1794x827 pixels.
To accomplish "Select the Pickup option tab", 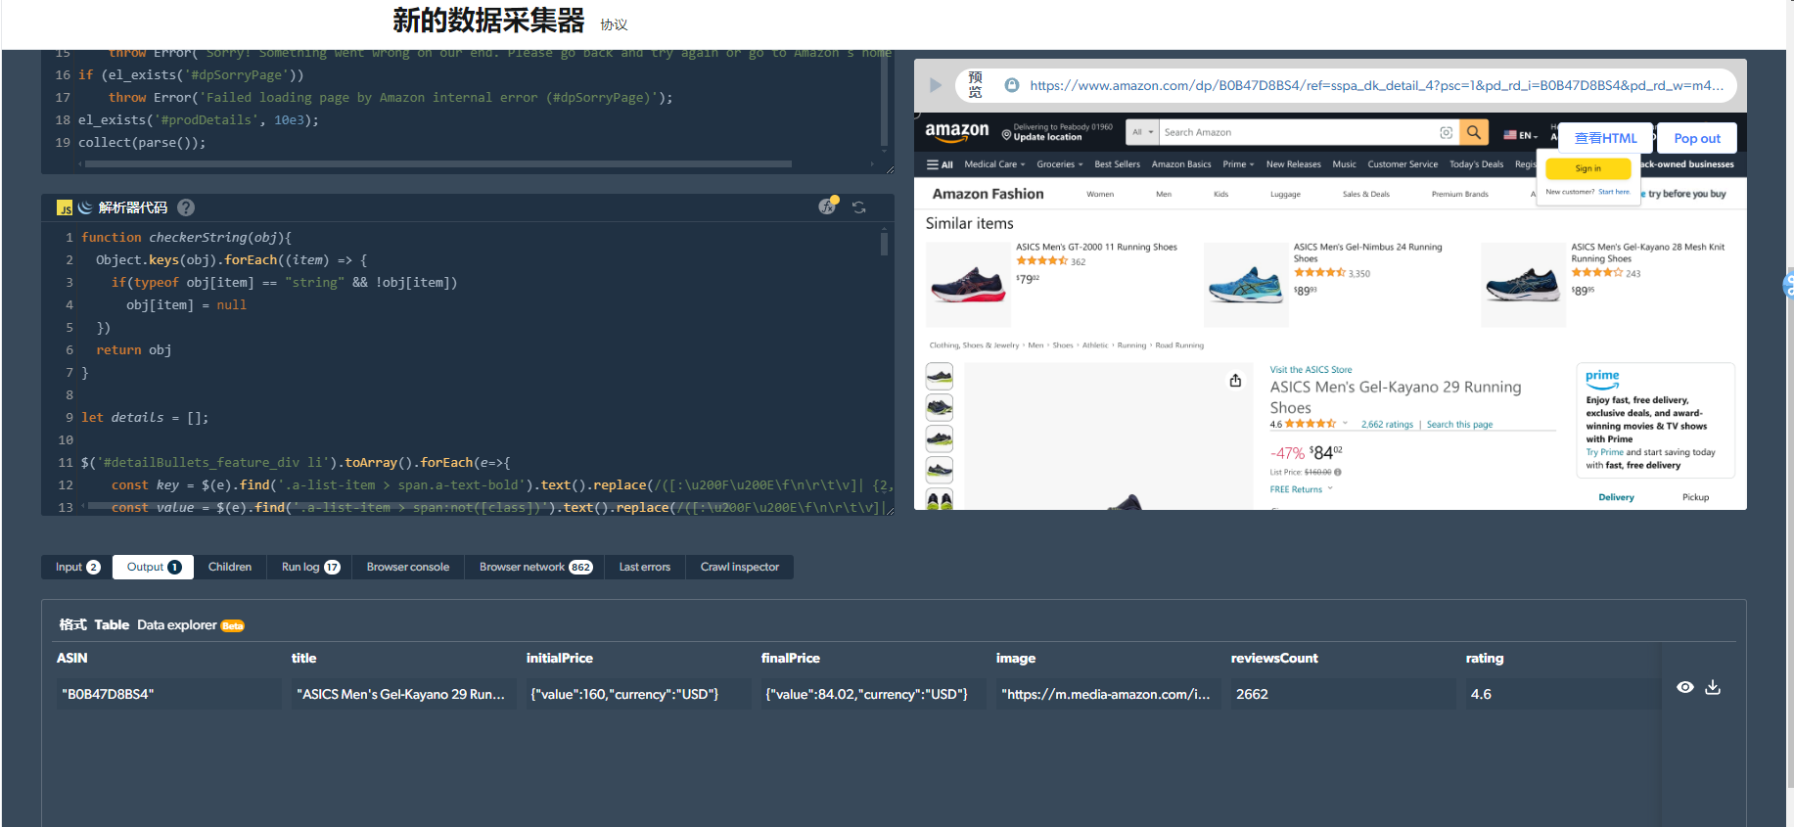I will point(1695,497).
